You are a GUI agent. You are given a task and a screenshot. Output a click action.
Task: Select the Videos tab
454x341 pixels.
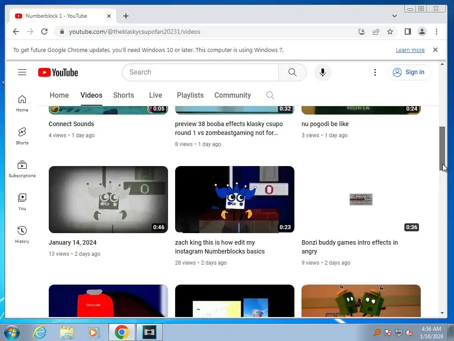pyautogui.click(x=91, y=95)
